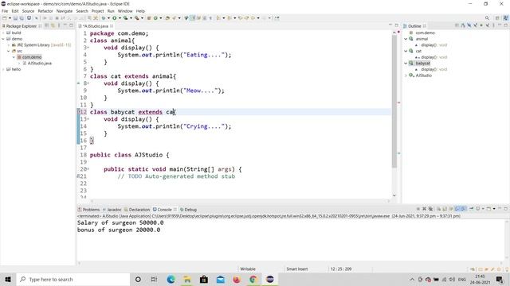
Task: Click the Save All toolbar icon
Action: pos(22,18)
